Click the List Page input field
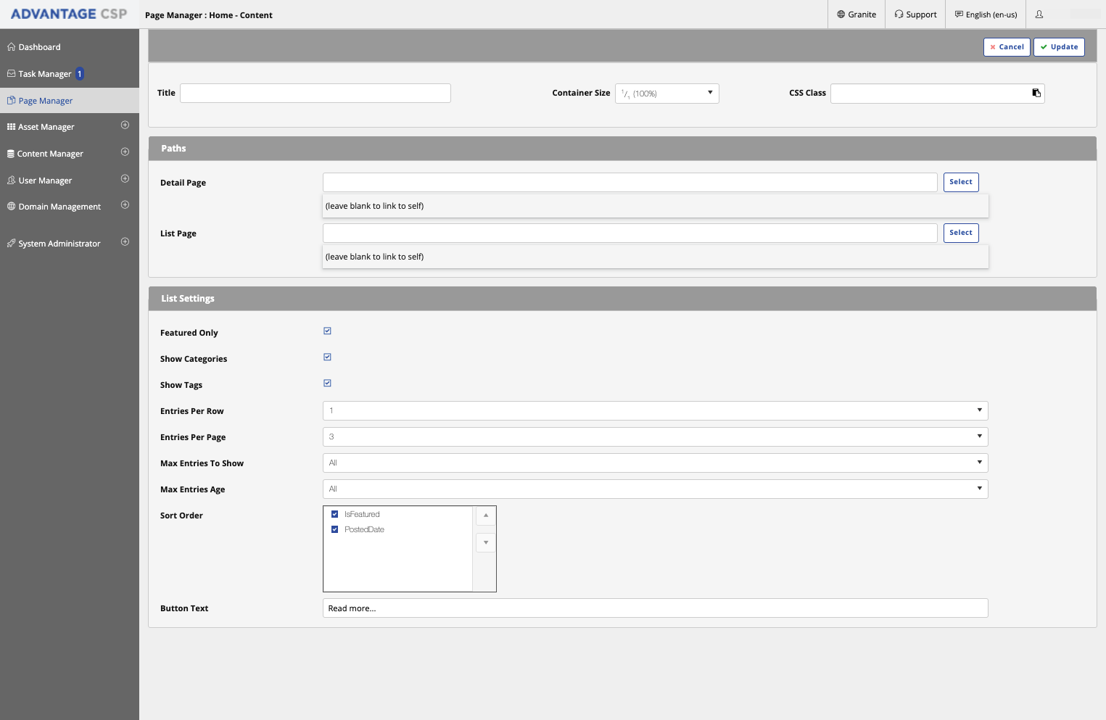1106x720 pixels. pos(630,233)
